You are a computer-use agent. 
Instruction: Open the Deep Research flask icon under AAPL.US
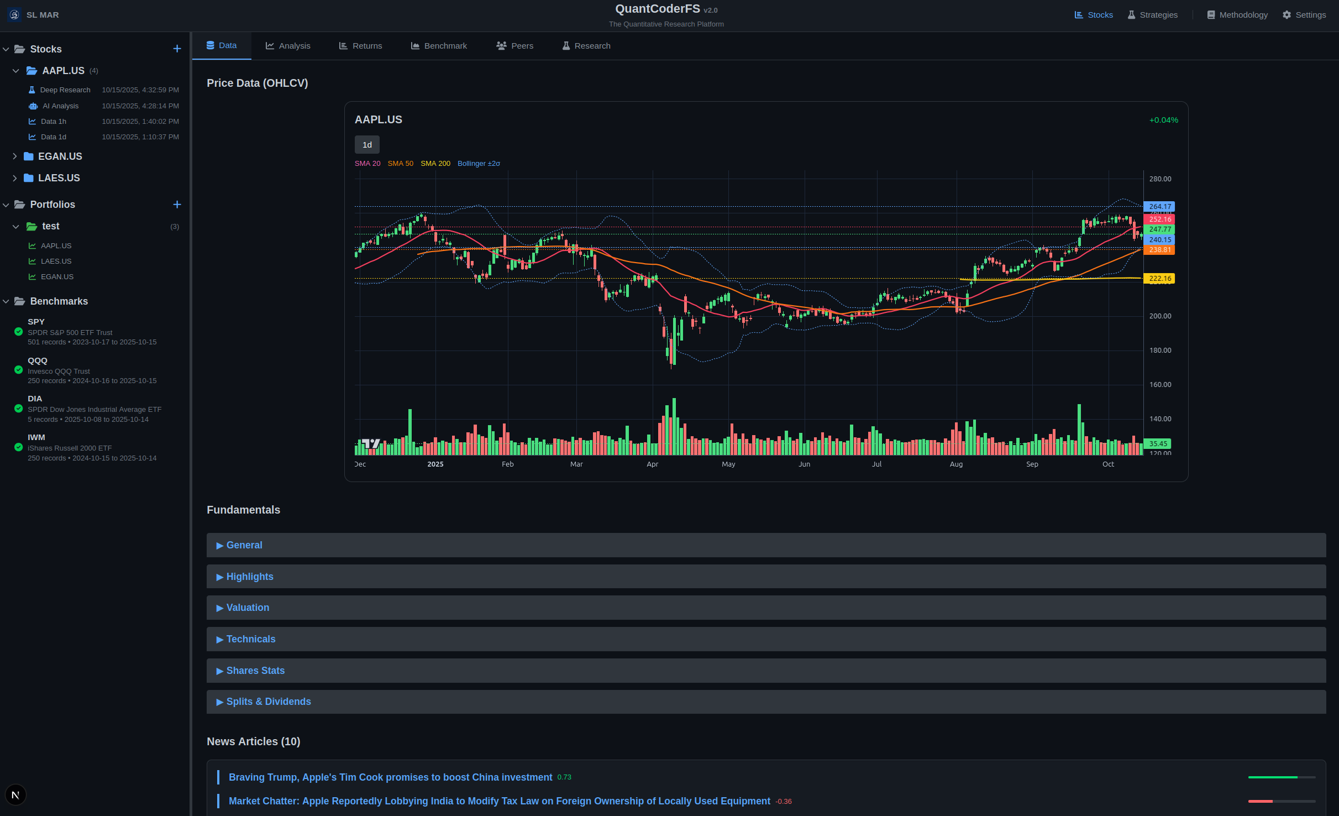32,90
